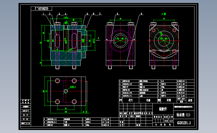Select the 名称 column header
This screenshot has width=217, height=133.
tap(148, 100)
